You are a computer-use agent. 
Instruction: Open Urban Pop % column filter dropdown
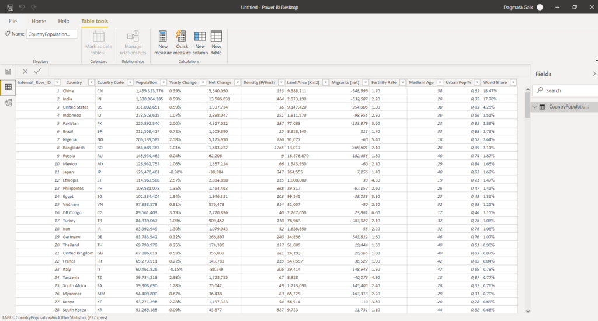point(477,82)
